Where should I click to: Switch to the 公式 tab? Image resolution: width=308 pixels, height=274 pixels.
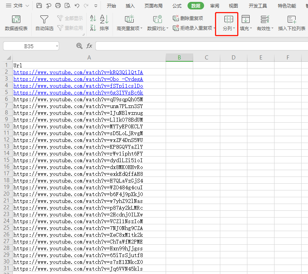(177, 6)
